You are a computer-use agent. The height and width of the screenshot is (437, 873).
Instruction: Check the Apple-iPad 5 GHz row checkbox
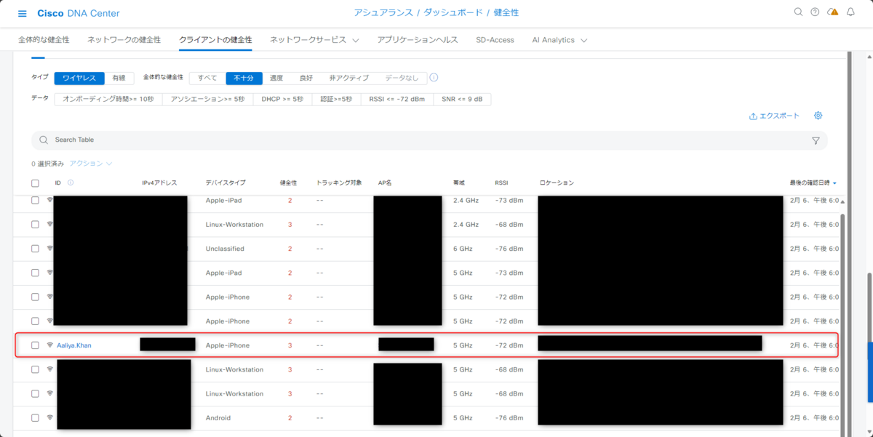click(x=35, y=273)
